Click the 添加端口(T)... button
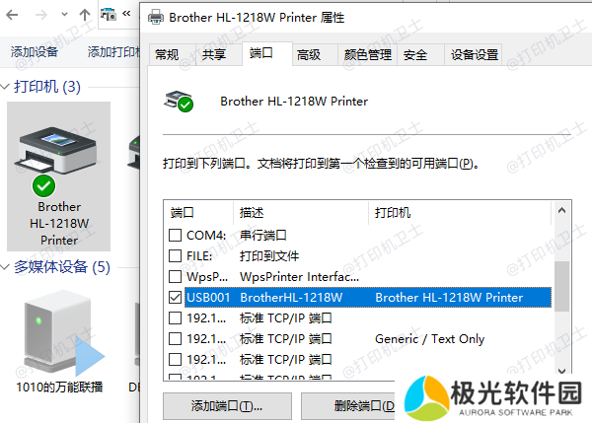This screenshot has width=592, height=423. point(227,406)
